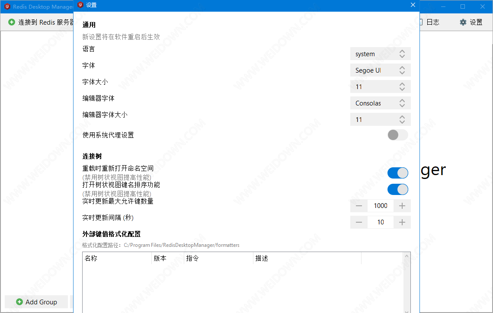Maximize the Redis Desktop Manager main window
The image size is (493, 313).
tap(463, 6)
